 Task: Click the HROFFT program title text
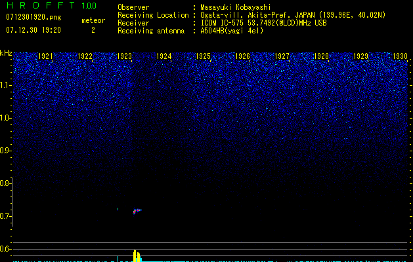41,5
